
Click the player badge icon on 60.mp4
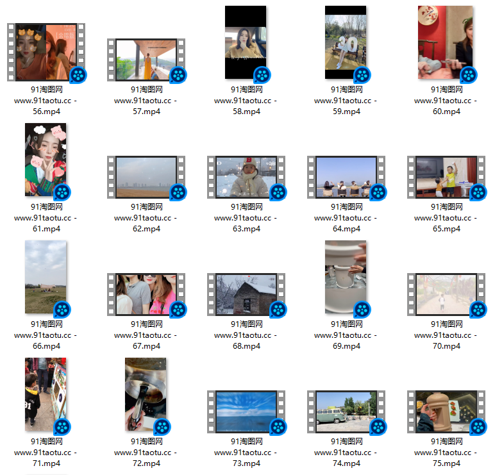[469, 75]
